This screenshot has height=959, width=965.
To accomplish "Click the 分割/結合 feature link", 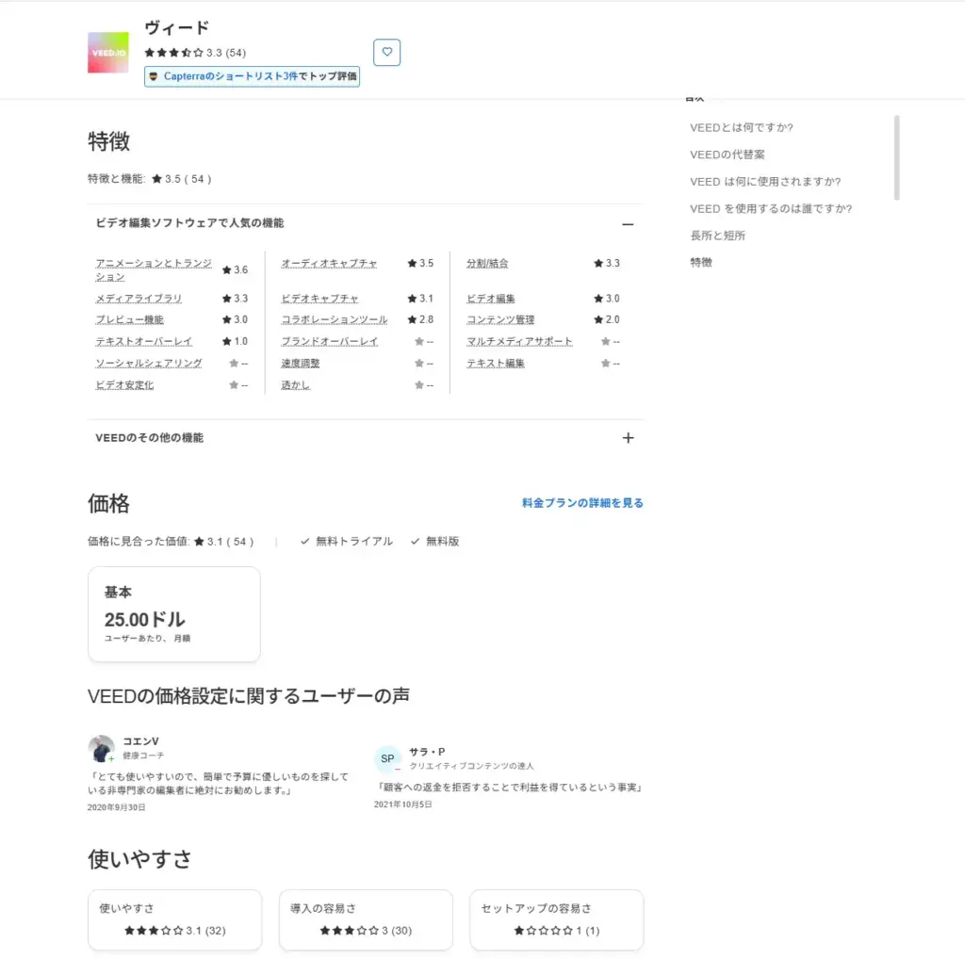I will [x=487, y=264].
